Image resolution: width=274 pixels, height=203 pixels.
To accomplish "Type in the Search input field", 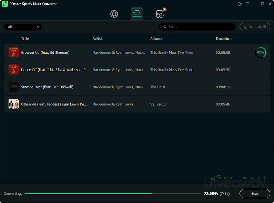I will (x=199, y=27).
